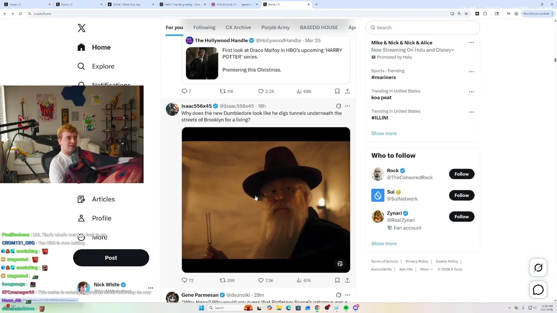Switch to the Following tab

click(204, 27)
